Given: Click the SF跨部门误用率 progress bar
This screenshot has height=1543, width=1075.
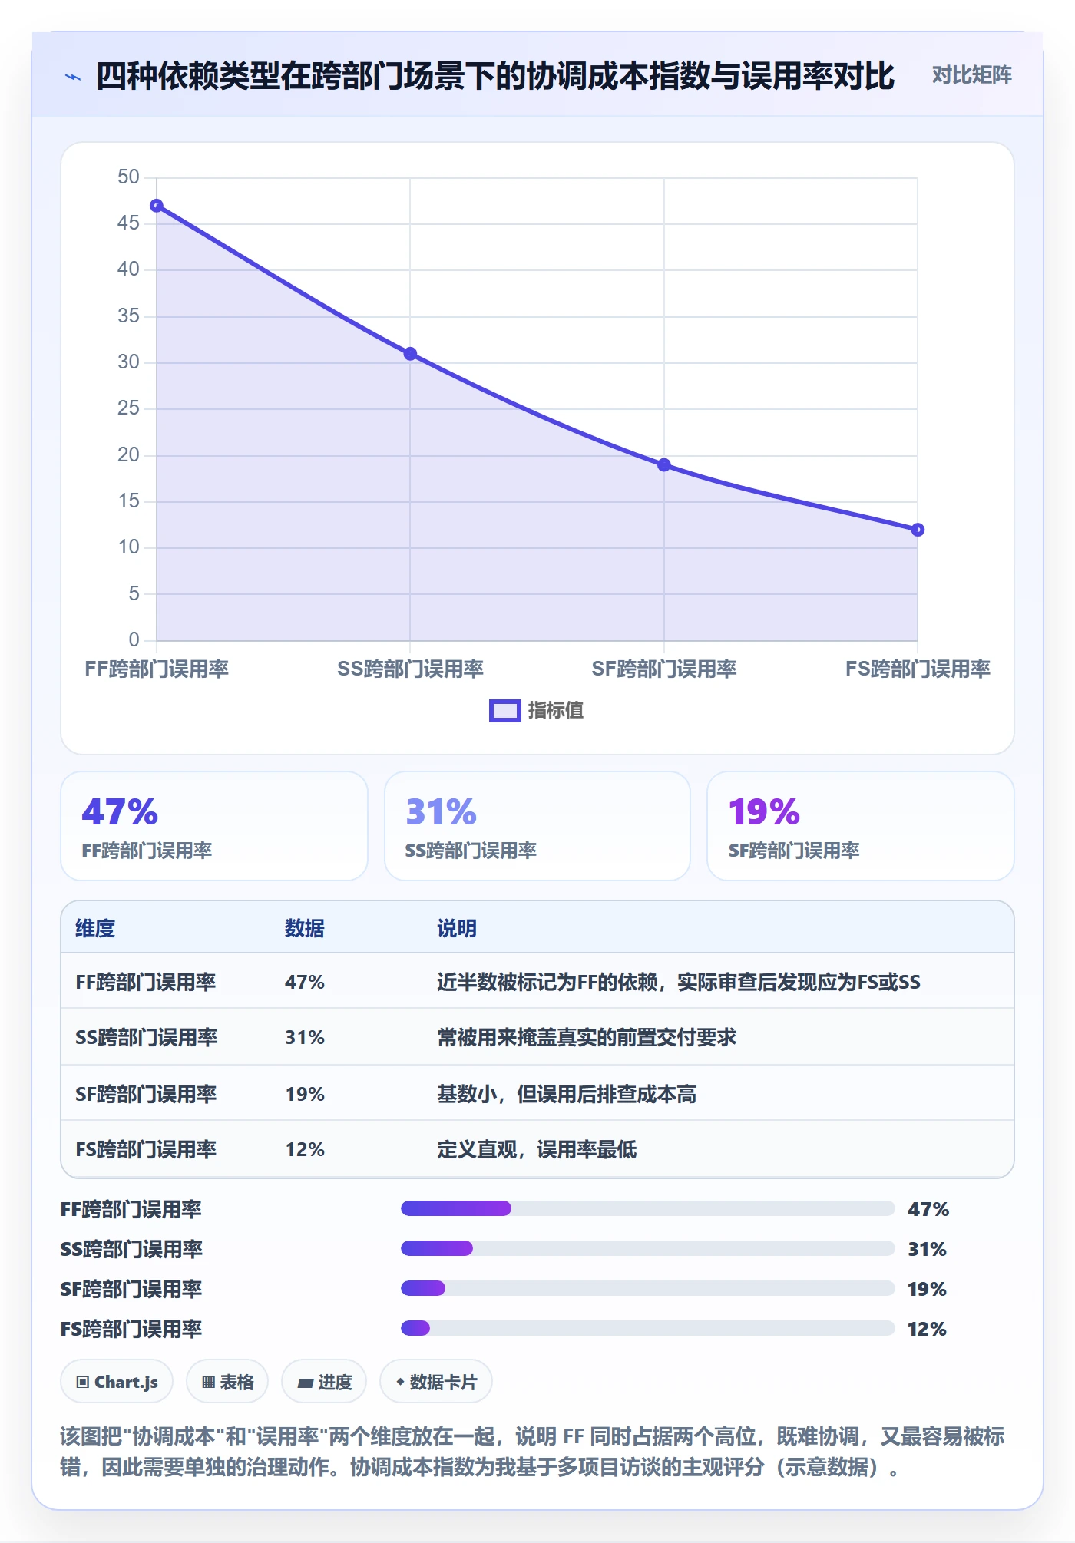Looking at the screenshot, I should click(x=648, y=1288).
